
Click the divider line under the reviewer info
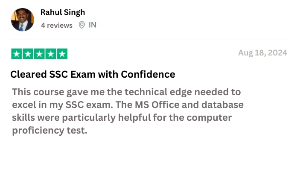click(x=149, y=40)
